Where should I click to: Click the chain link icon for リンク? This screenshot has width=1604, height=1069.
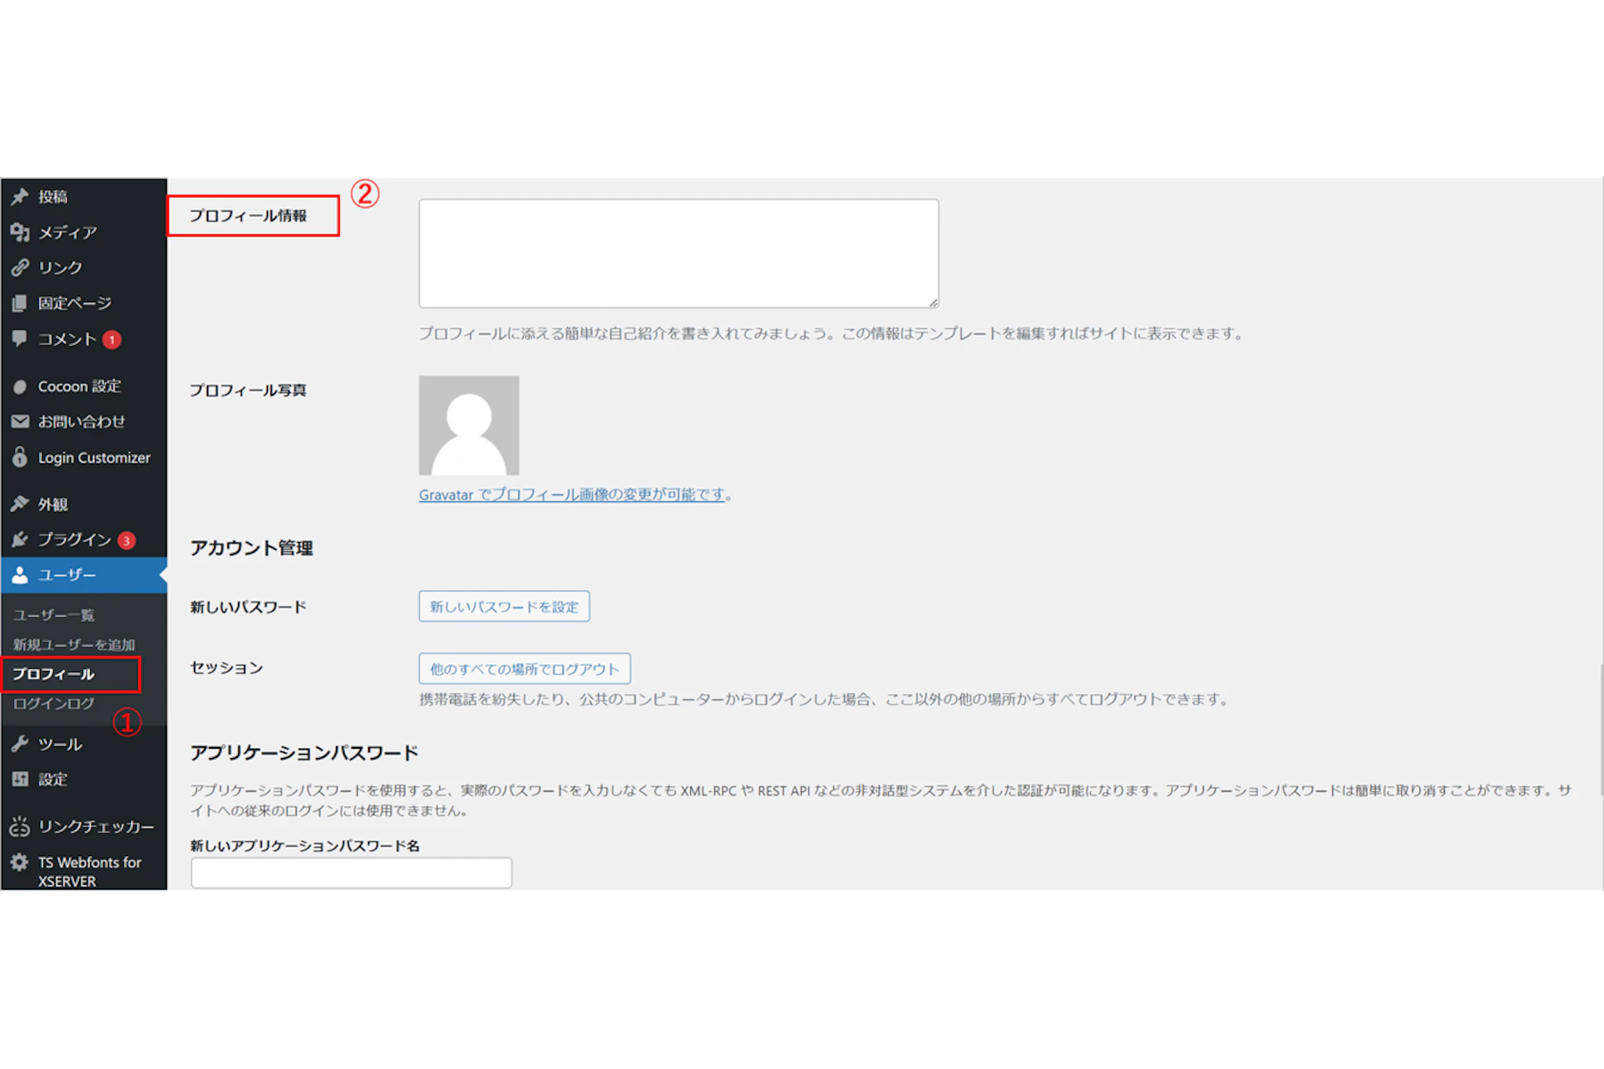coord(20,268)
